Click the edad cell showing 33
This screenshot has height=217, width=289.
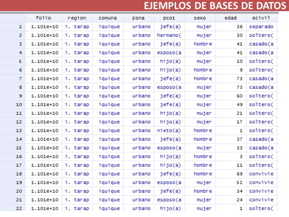231,148
